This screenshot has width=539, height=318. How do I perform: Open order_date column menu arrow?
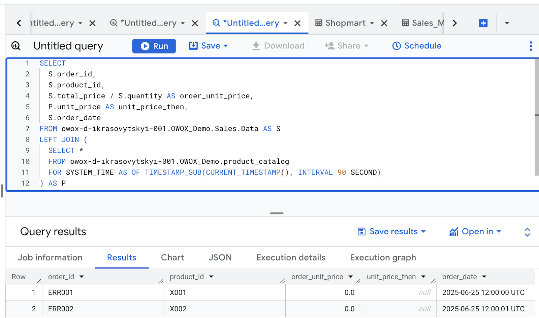click(x=484, y=277)
